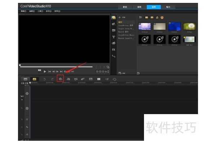The height and width of the screenshot is (144, 216).
Task: Toggle Project/Clip play mode
Action: click(40, 71)
